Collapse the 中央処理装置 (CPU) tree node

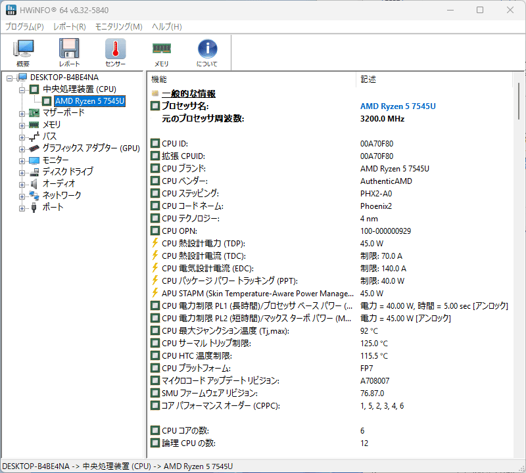[x=22, y=89]
